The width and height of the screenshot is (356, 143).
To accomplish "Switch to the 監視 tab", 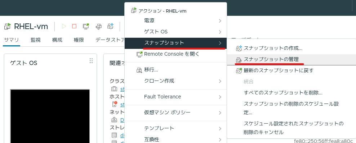I will [36, 40].
